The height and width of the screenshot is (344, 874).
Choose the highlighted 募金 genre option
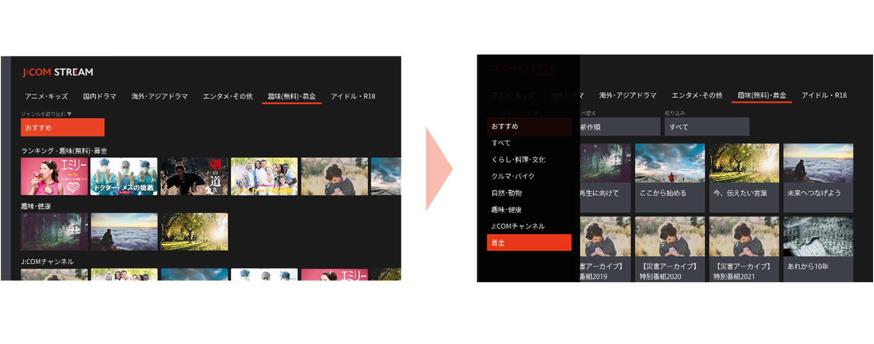(x=529, y=243)
